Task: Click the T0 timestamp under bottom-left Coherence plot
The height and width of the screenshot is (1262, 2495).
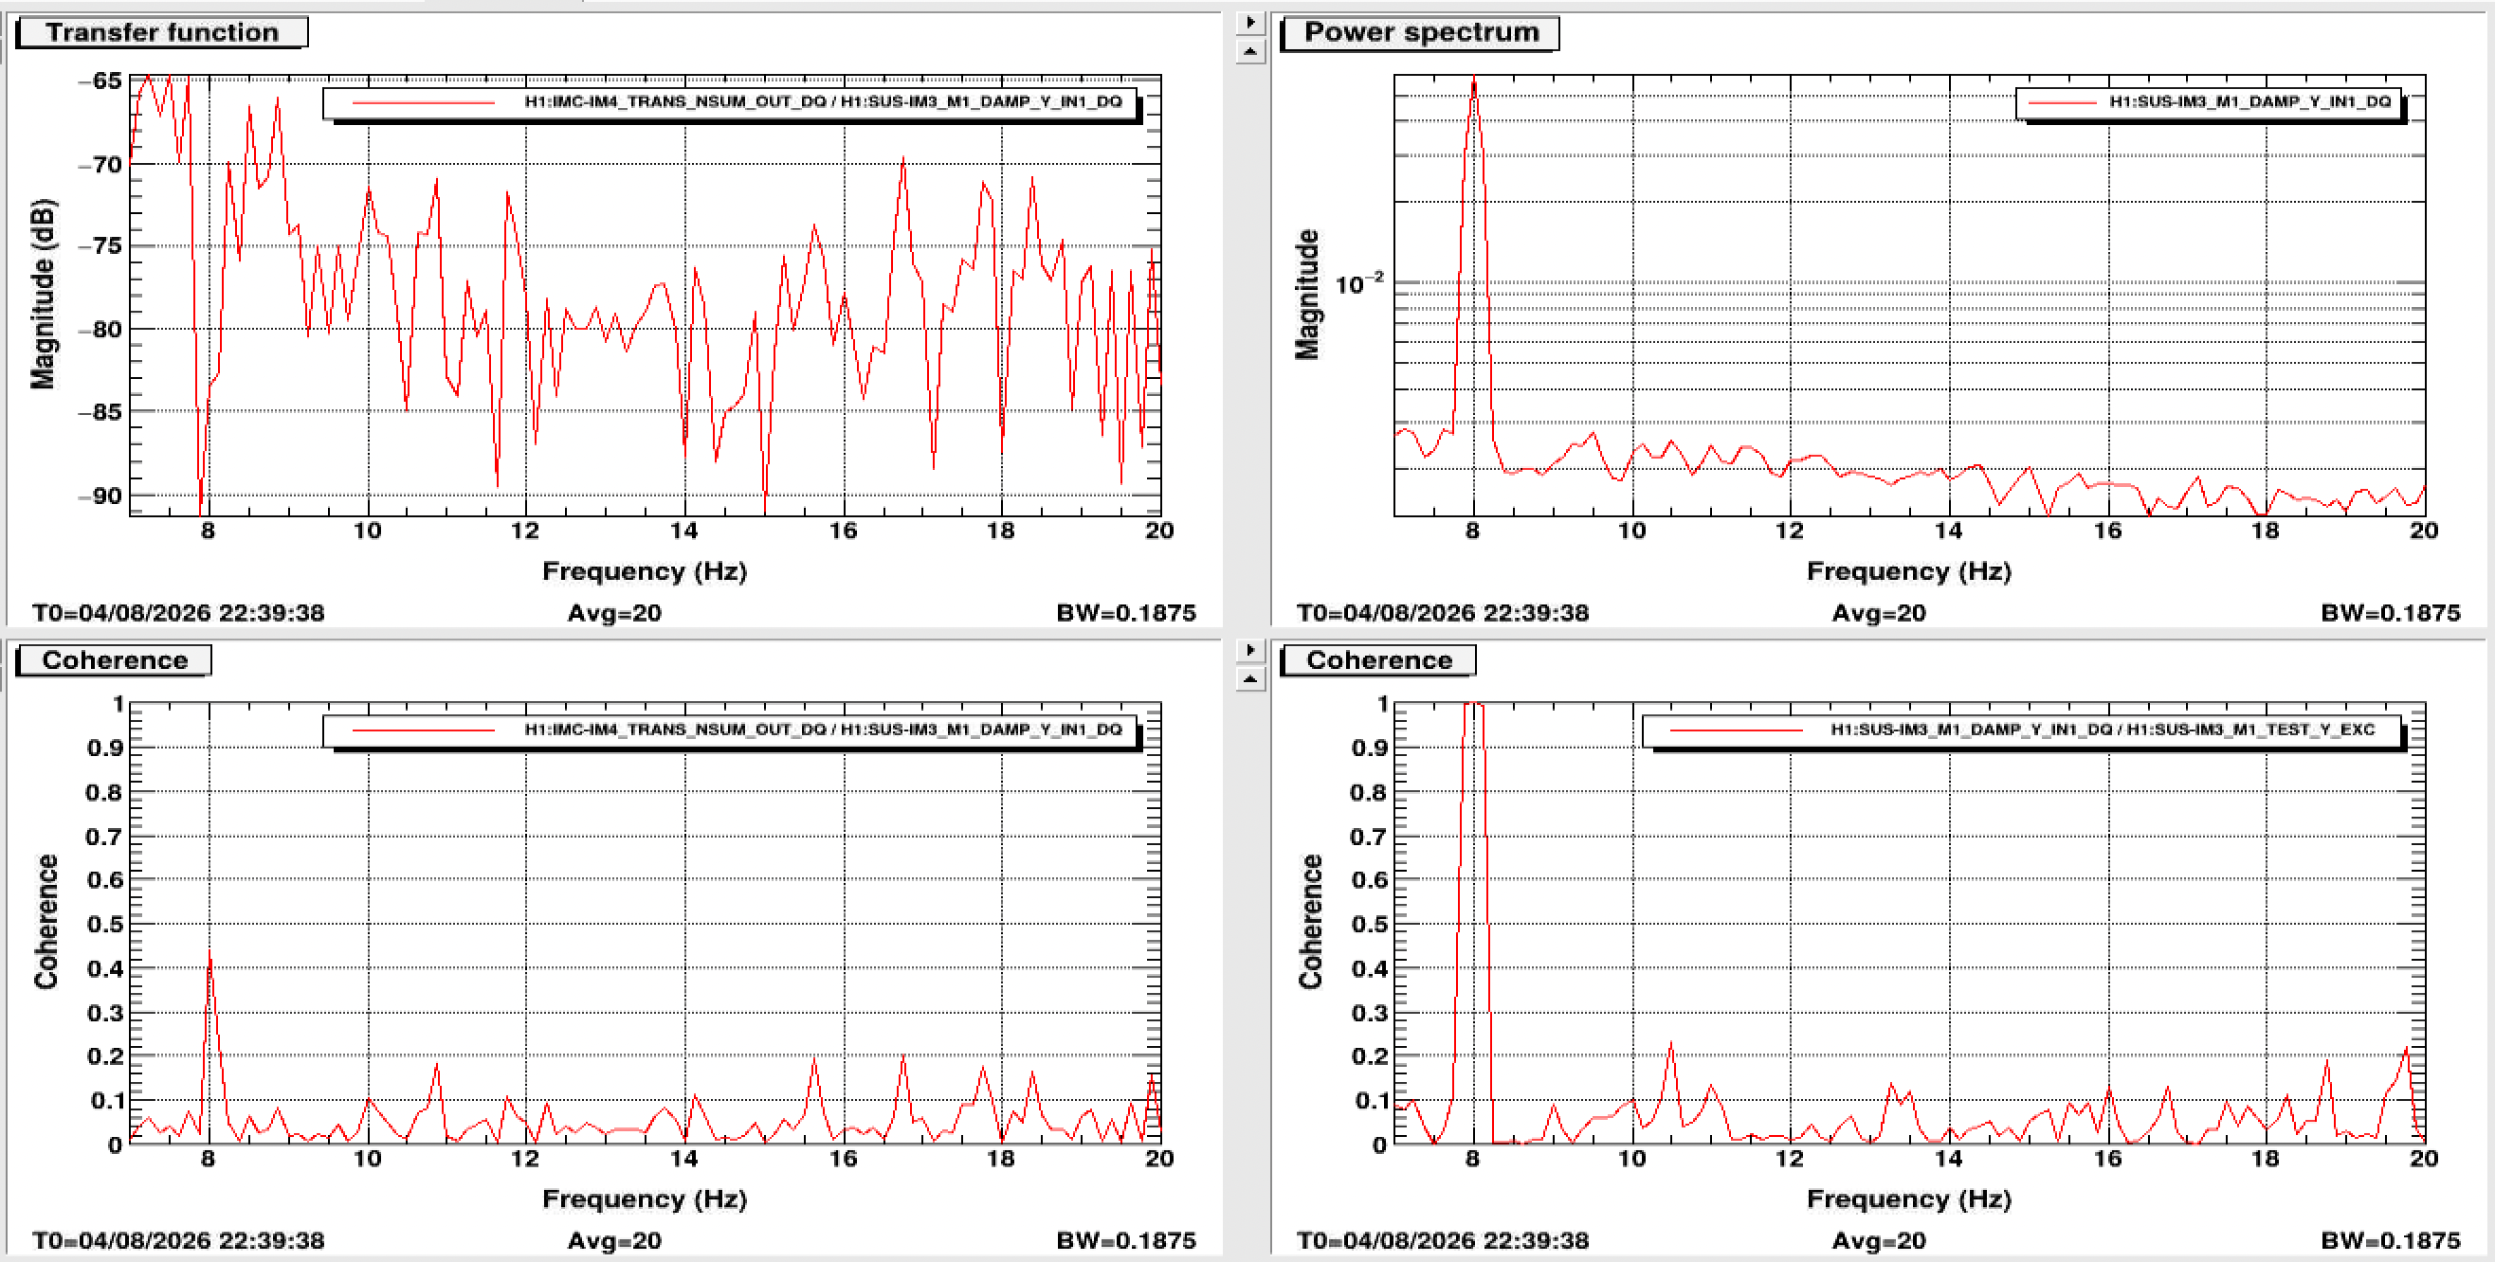Action: tap(178, 1241)
